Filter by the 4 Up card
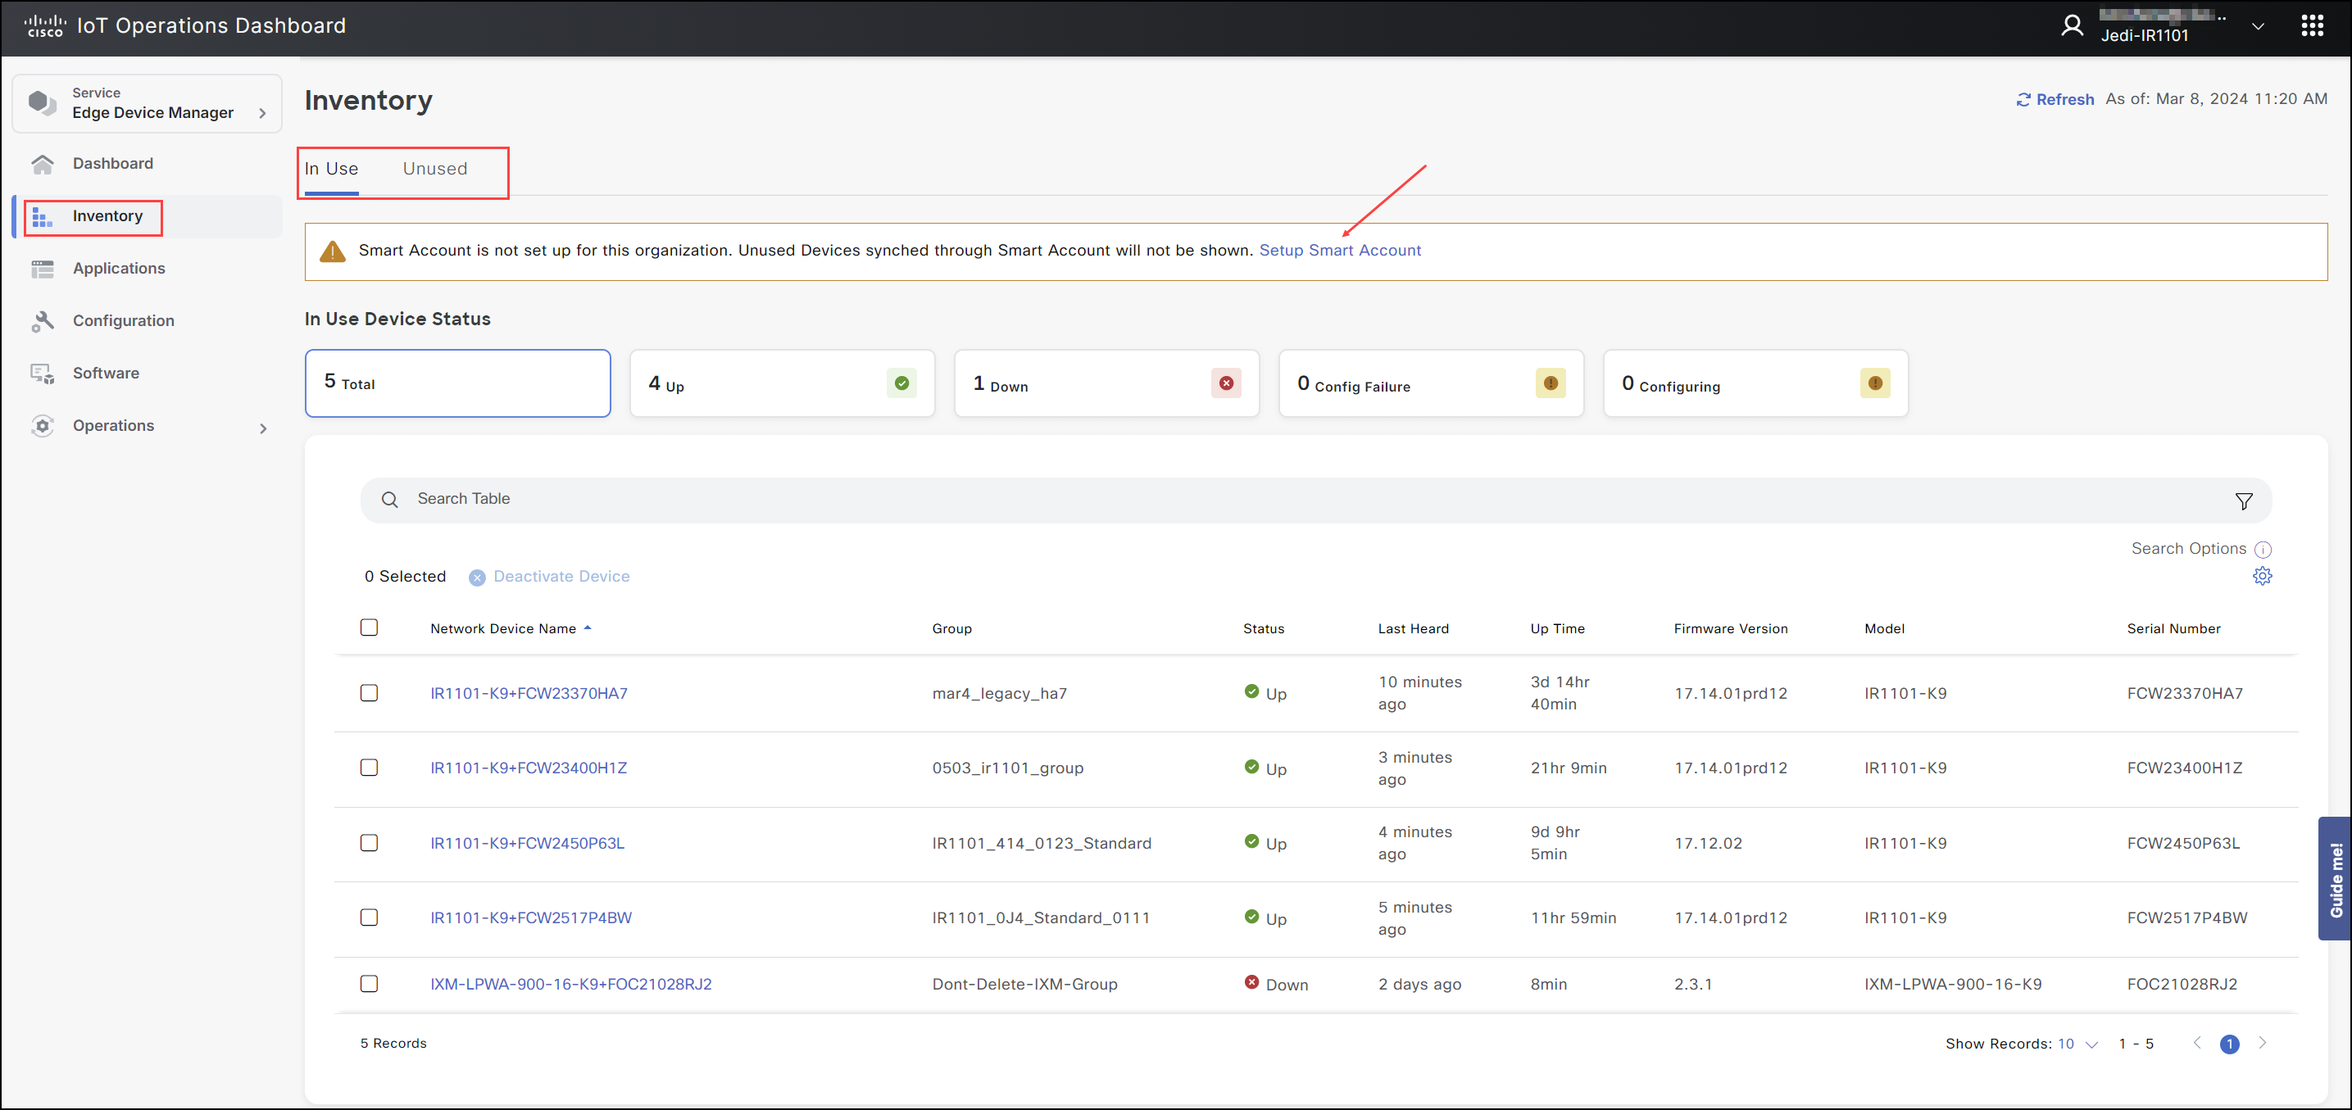Screen dimensions: 2352x1110 pos(782,383)
